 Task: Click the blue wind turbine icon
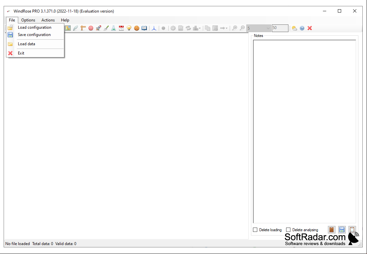click(154, 28)
